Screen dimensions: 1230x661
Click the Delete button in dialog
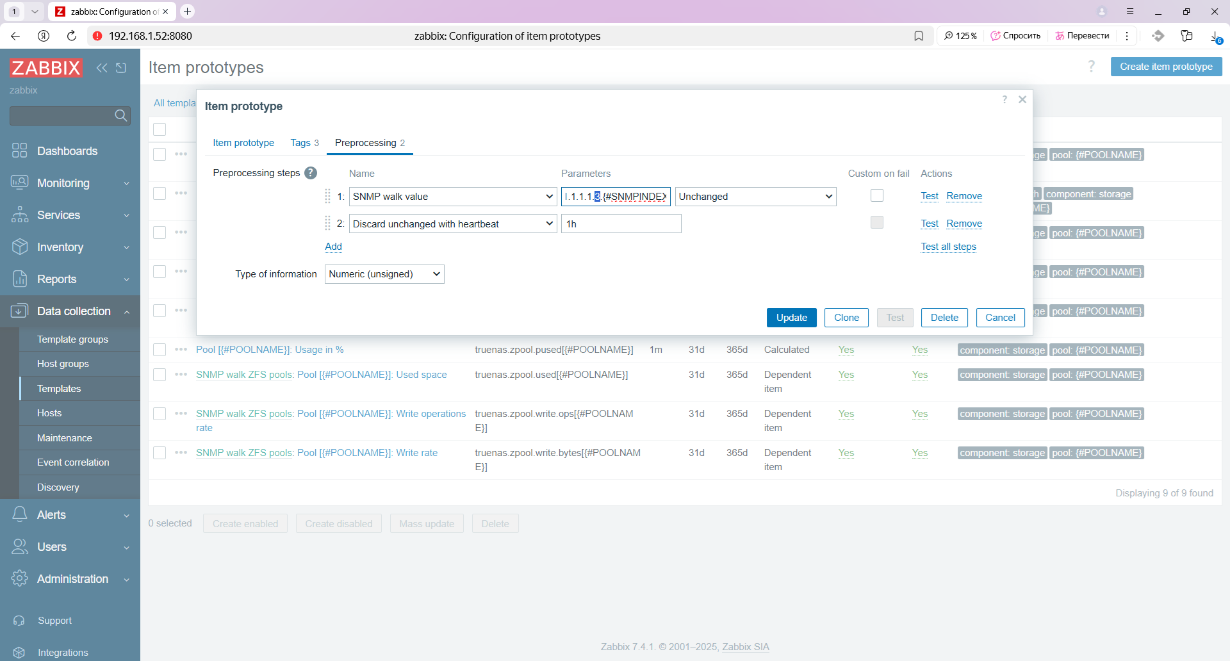point(944,318)
